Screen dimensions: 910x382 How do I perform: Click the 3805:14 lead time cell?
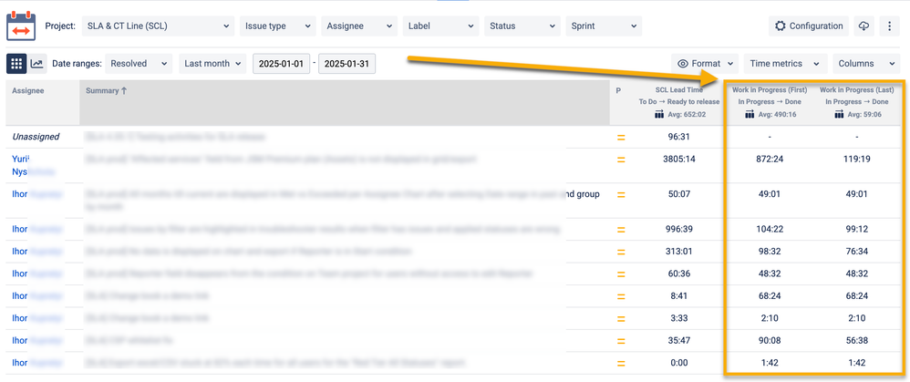[x=679, y=159]
